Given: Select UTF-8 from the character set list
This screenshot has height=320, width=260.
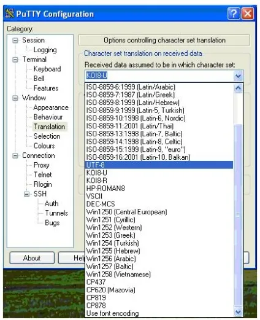Looking at the screenshot, I should 159,165.
